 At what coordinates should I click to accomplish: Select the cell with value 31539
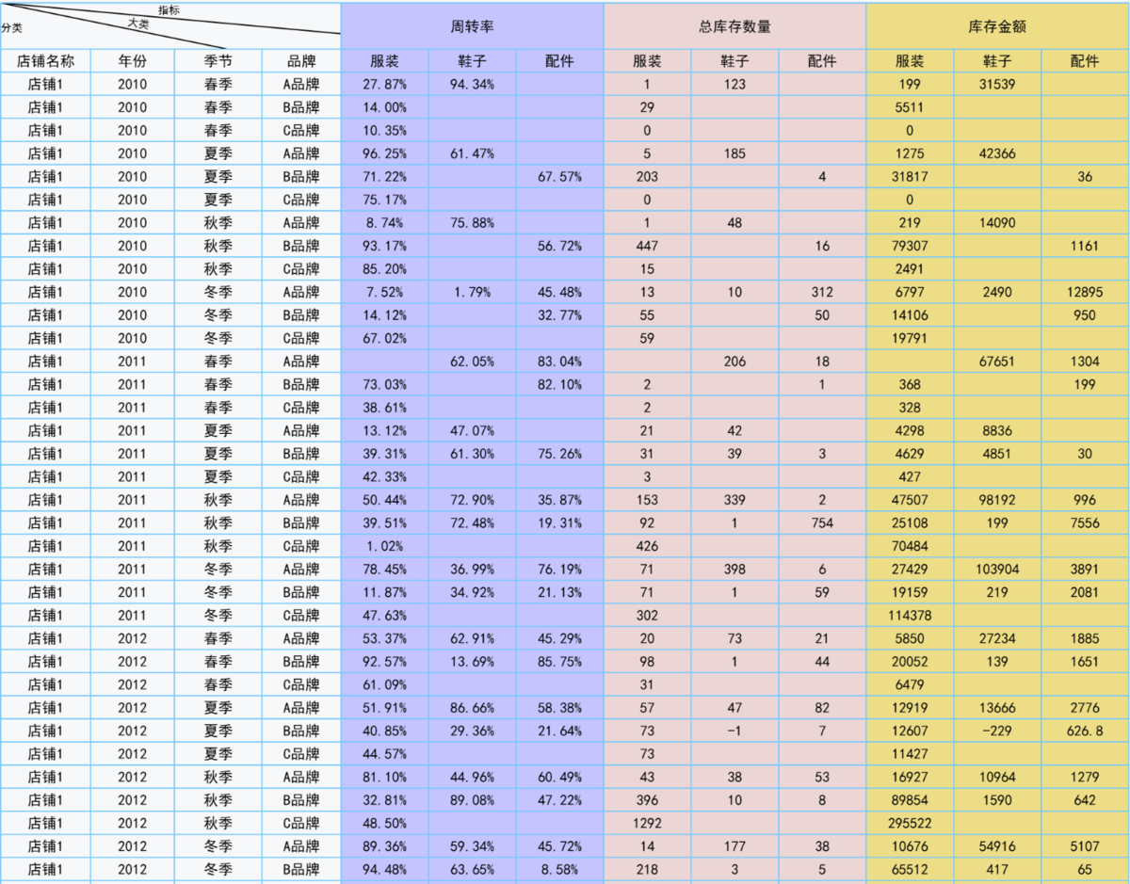[x=997, y=85]
